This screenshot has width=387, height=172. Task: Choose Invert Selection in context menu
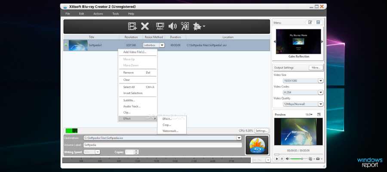pos(138,93)
